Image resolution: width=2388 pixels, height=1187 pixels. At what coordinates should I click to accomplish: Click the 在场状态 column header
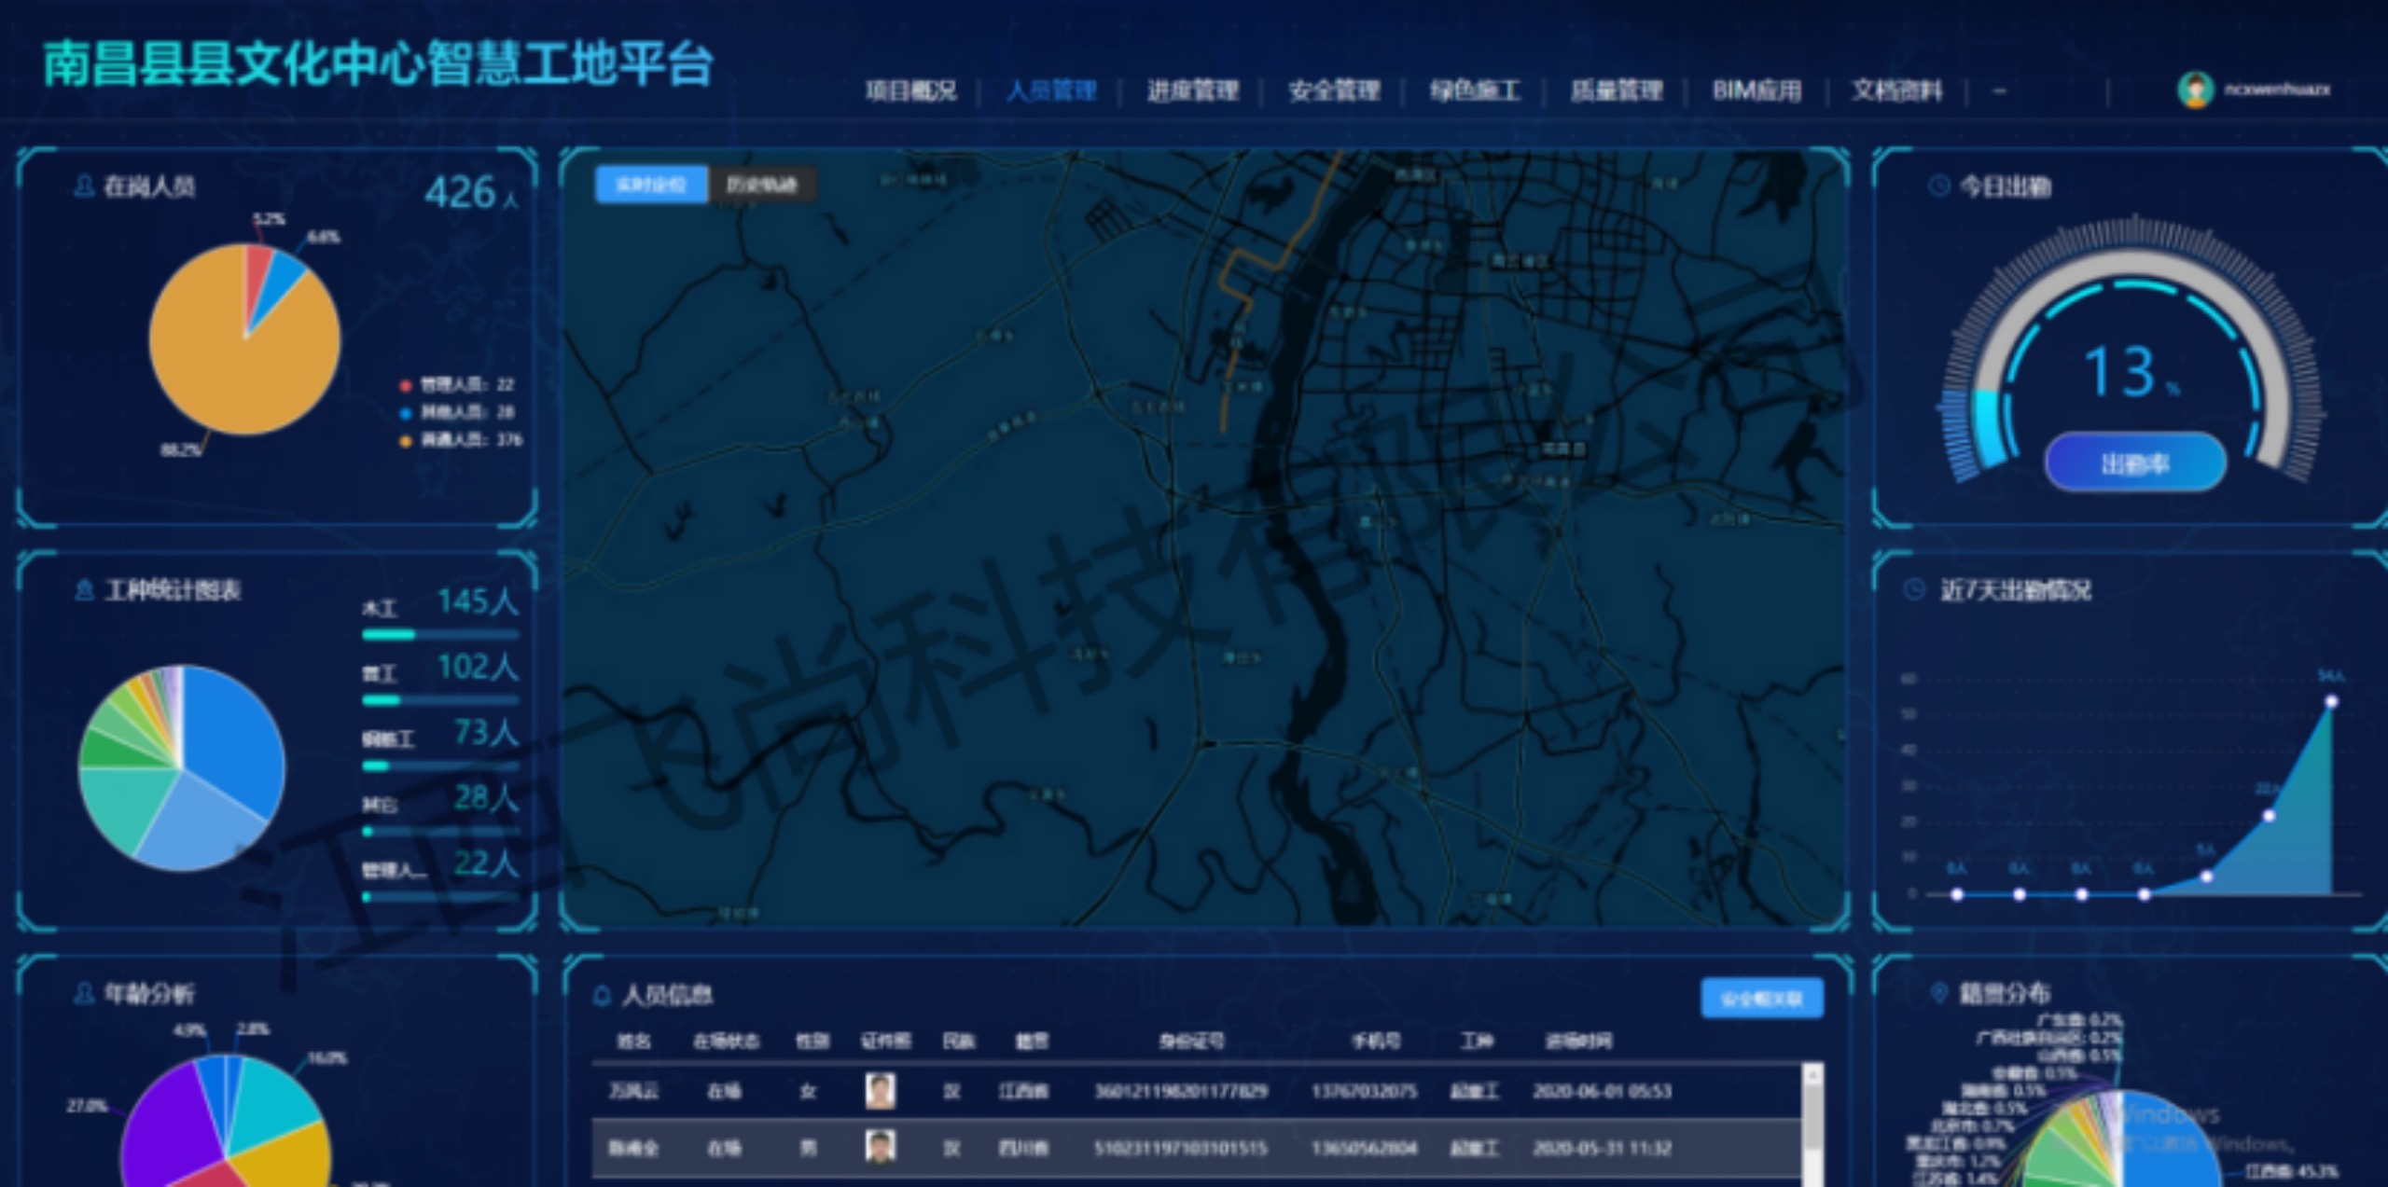click(x=726, y=1041)
